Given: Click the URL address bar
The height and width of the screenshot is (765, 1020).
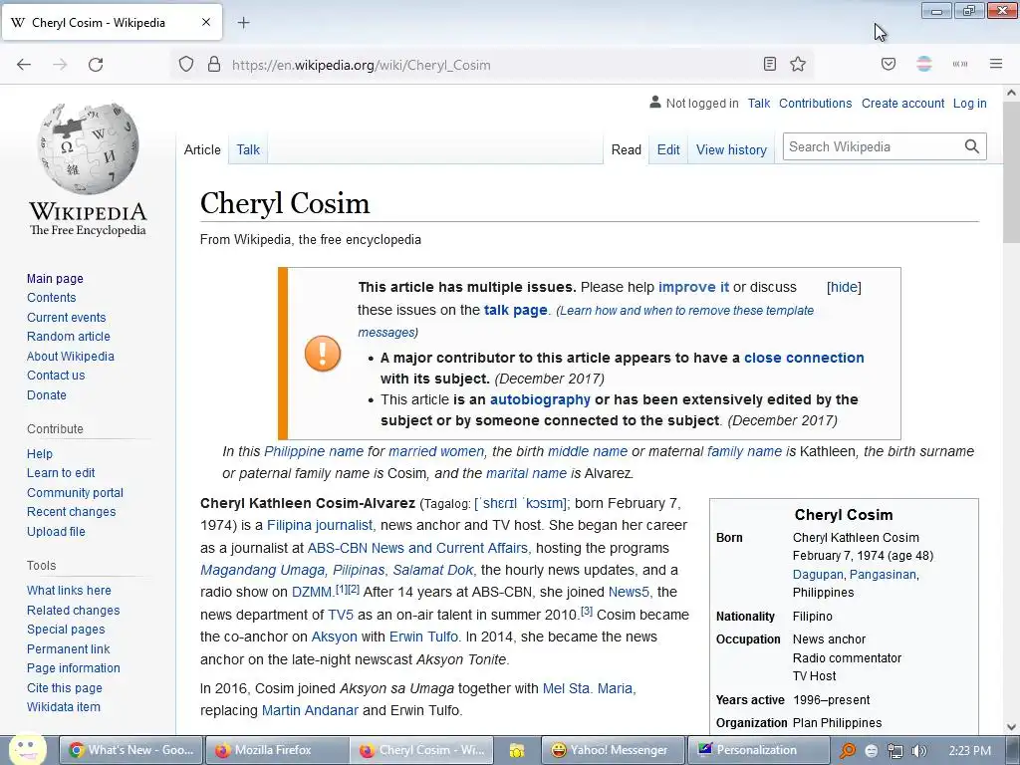Looking at the screenshot, I should 491,65.
